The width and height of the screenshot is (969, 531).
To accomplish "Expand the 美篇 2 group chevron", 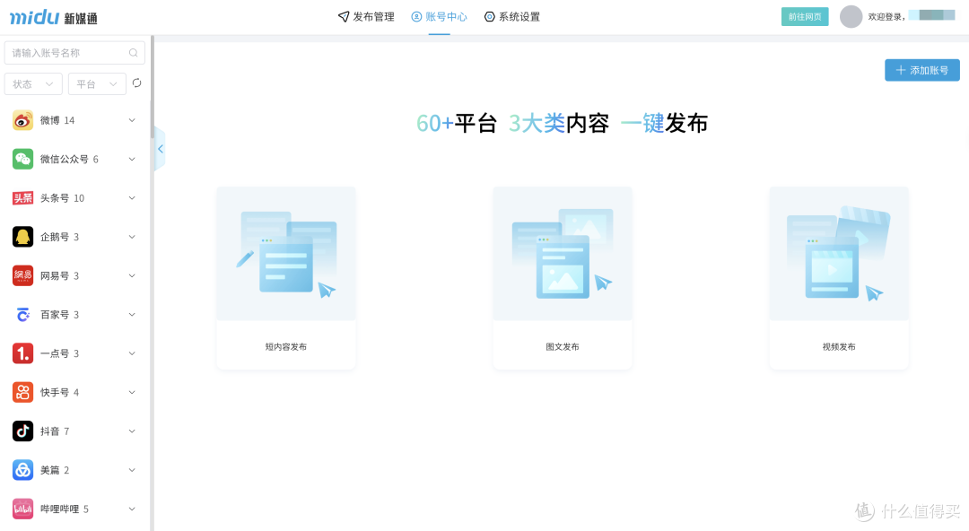I will click(132, 470).
